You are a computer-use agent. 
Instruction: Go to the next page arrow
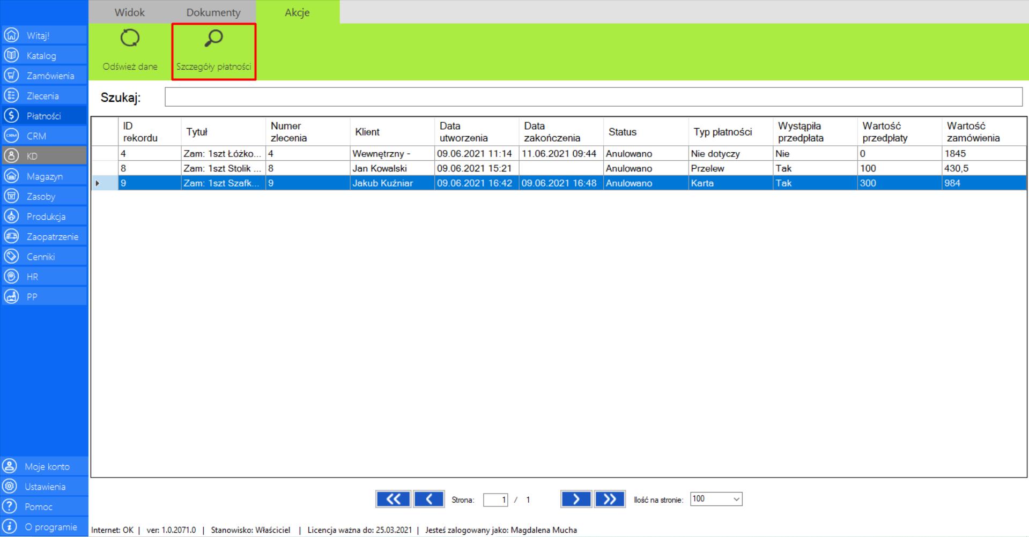576,499
